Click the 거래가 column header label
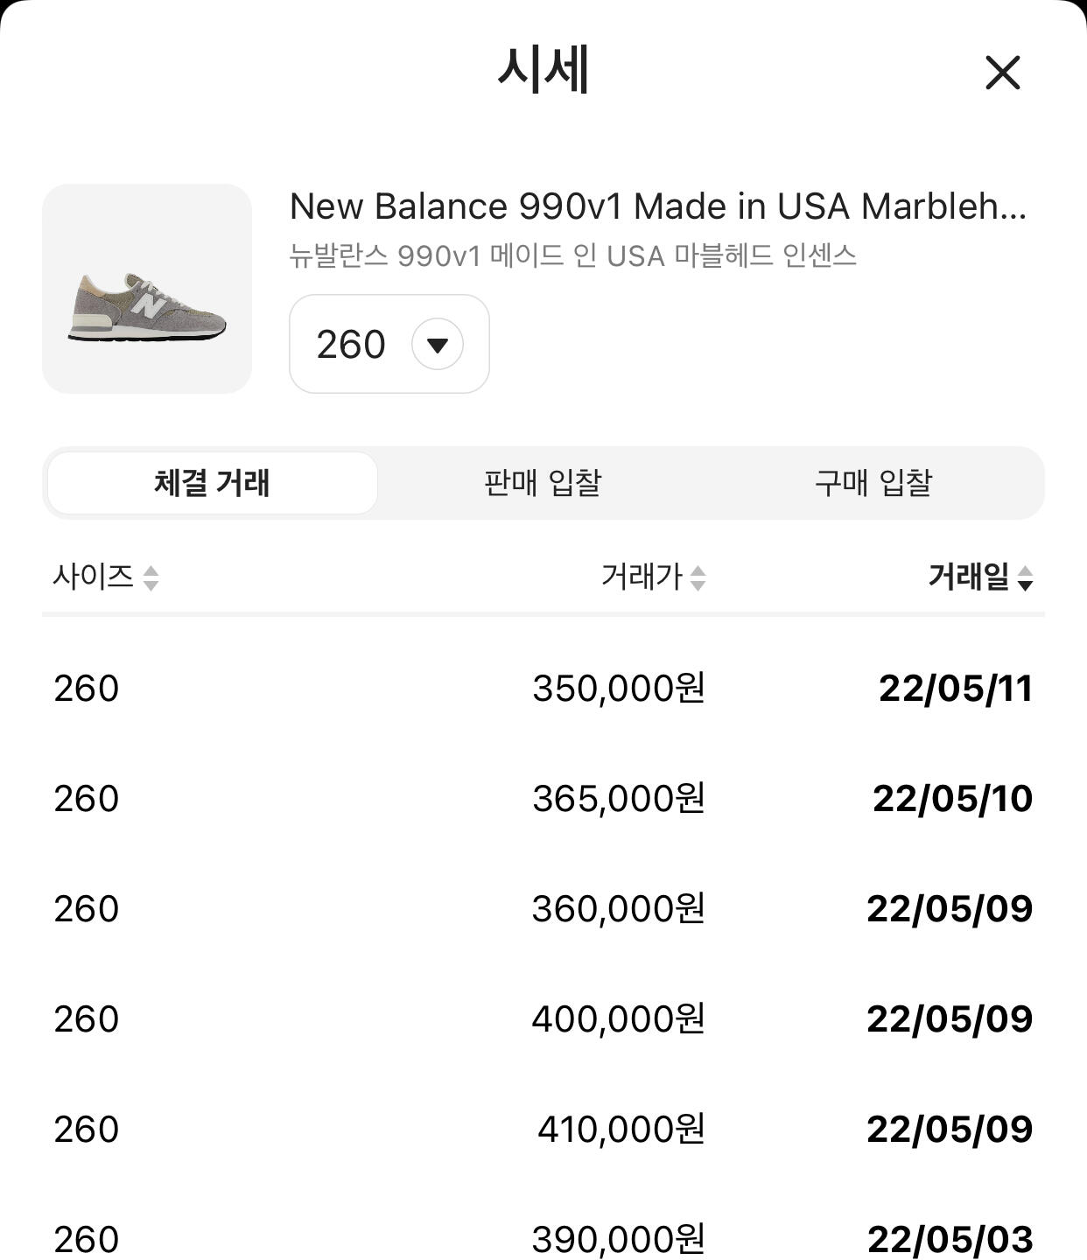Viewport: 1087px width, 1260px height. pos(641,577)
